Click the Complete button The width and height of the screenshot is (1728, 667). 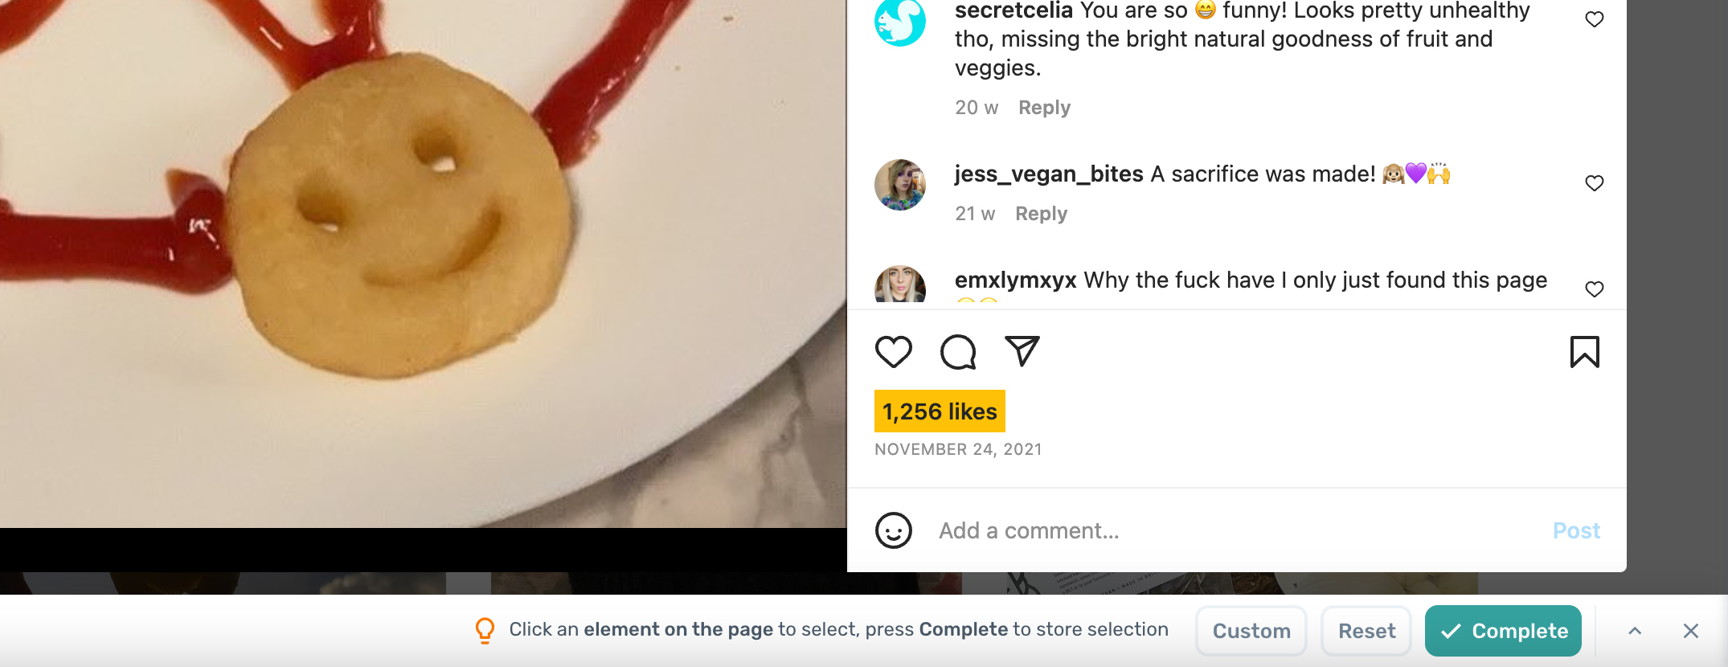(1503, 631)
